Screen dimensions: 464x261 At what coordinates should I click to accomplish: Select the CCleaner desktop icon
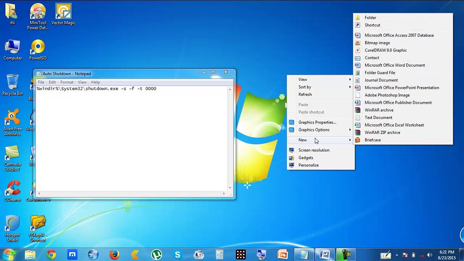pos(12,191)
